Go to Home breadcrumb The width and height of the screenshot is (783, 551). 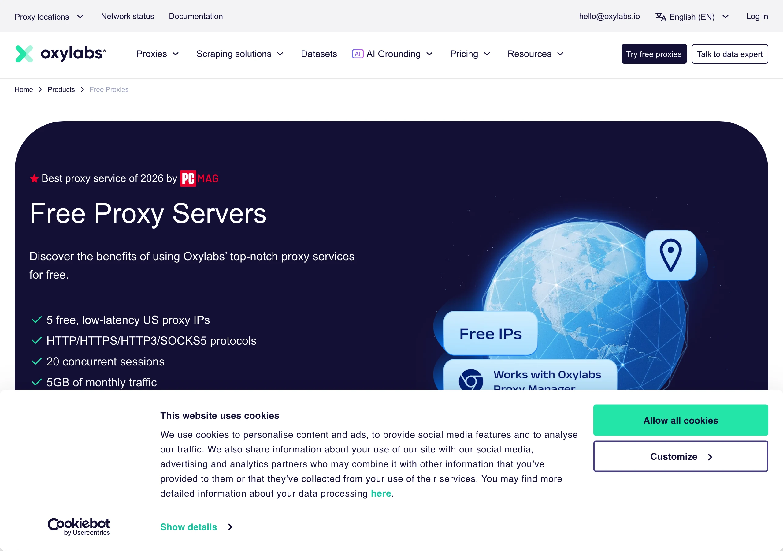[24, 89]
